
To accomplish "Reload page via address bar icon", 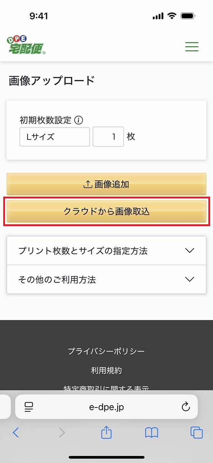I will click(185, 407).
